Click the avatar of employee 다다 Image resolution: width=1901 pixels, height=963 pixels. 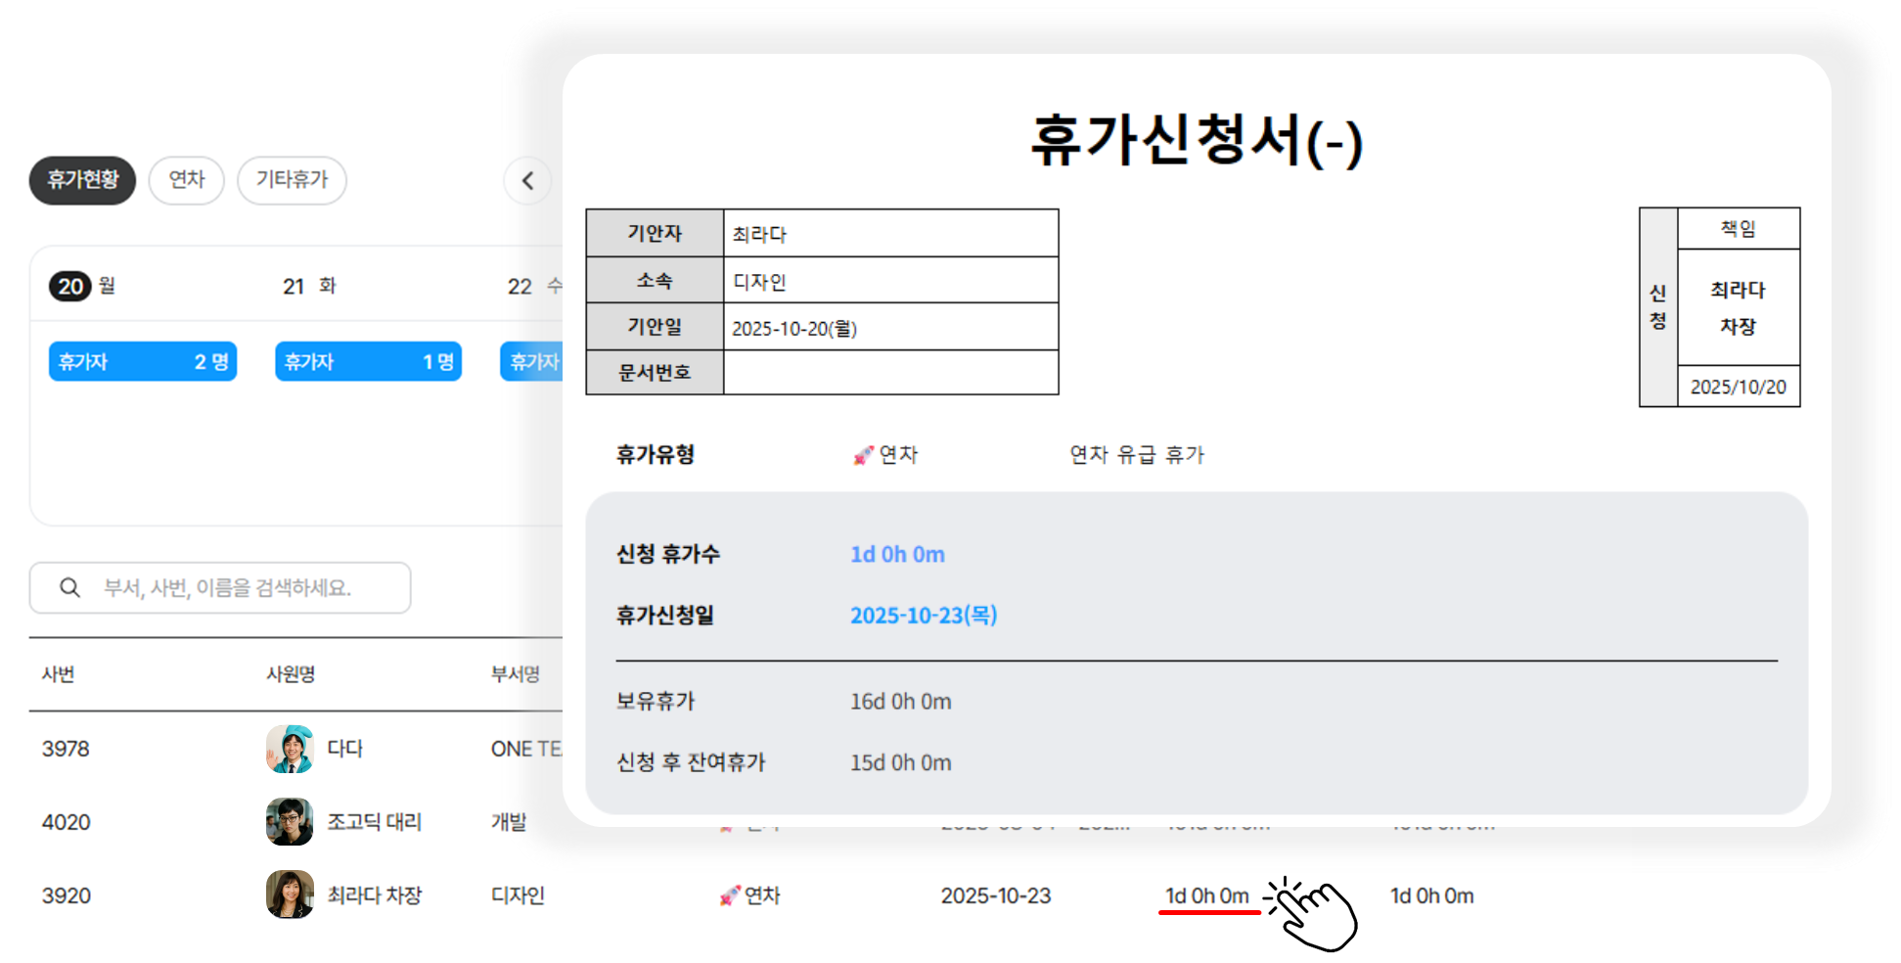(x=290, y=749)
